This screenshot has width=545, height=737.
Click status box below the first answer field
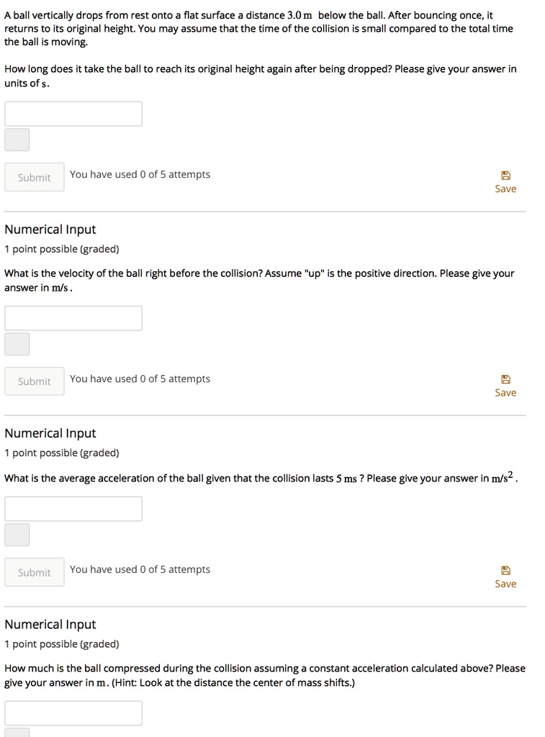pos(17,140)
